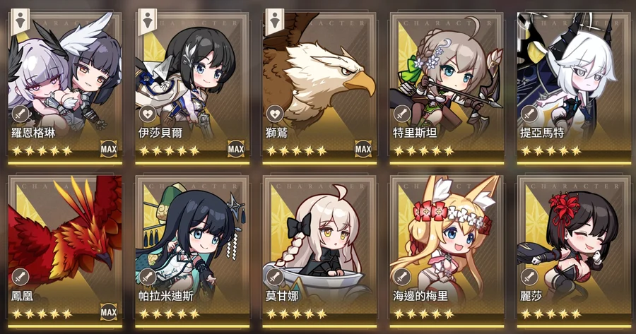Click the five-star rating of 莫甘娜
The height and width of the screenshot is (334, 636).
pyautogui.click(x=297, y=314)
